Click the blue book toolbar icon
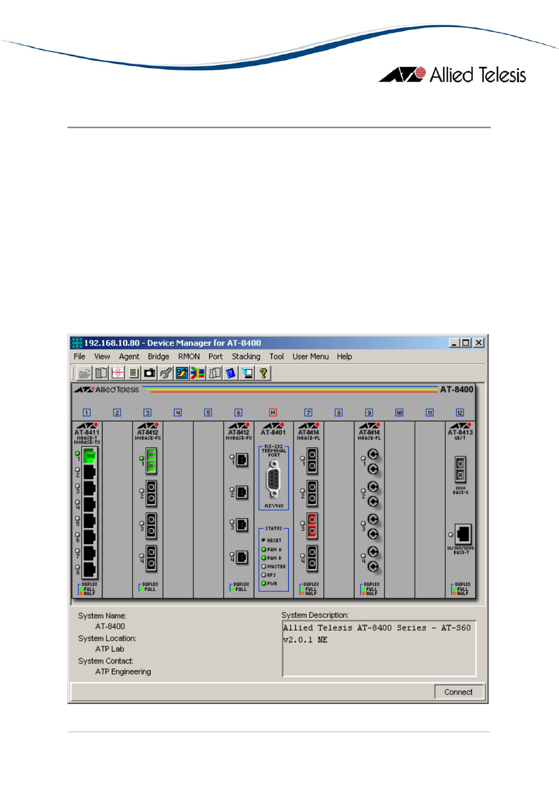559x792 pixels. (231, 373)
